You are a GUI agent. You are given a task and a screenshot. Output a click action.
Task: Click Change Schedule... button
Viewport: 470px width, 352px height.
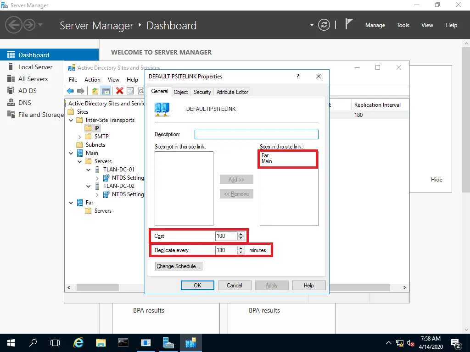pyautogui.click(x=179, y=266)
